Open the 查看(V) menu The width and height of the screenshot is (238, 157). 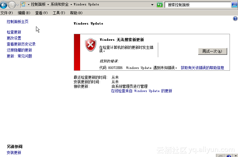pos(41,13)
